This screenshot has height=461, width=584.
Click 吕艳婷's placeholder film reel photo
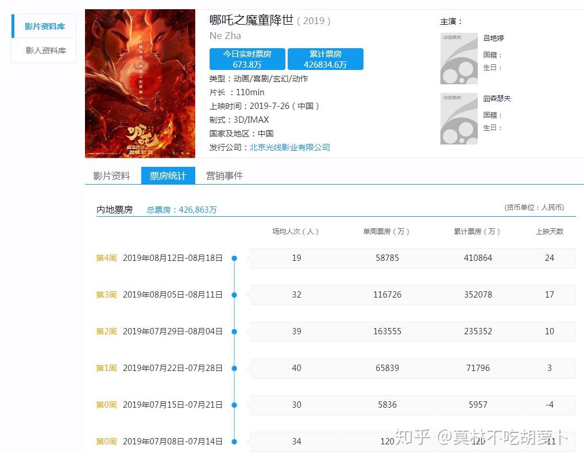(x=459, y=58)
